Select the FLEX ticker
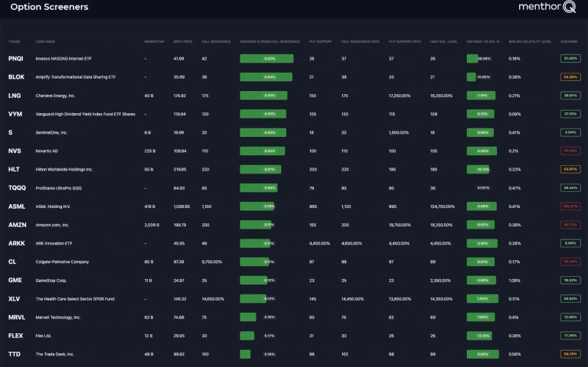This screenshot has height=367, width=588. [15, 336]
